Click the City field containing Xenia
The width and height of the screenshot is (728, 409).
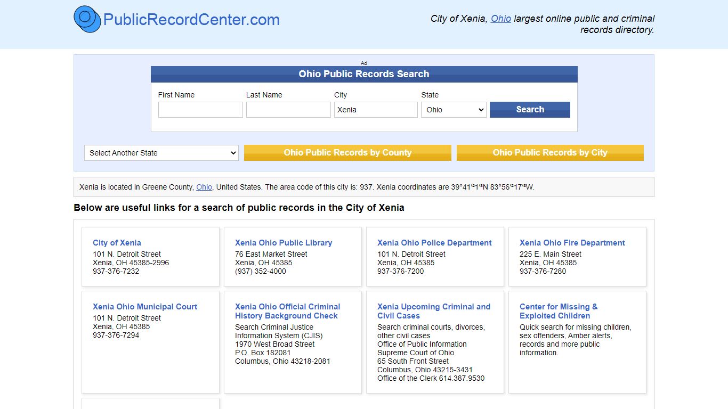376,110
